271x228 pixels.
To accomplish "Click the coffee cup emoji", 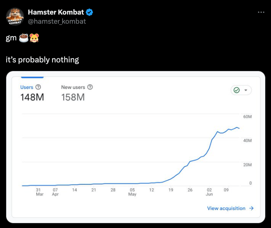I will [24, 39].
